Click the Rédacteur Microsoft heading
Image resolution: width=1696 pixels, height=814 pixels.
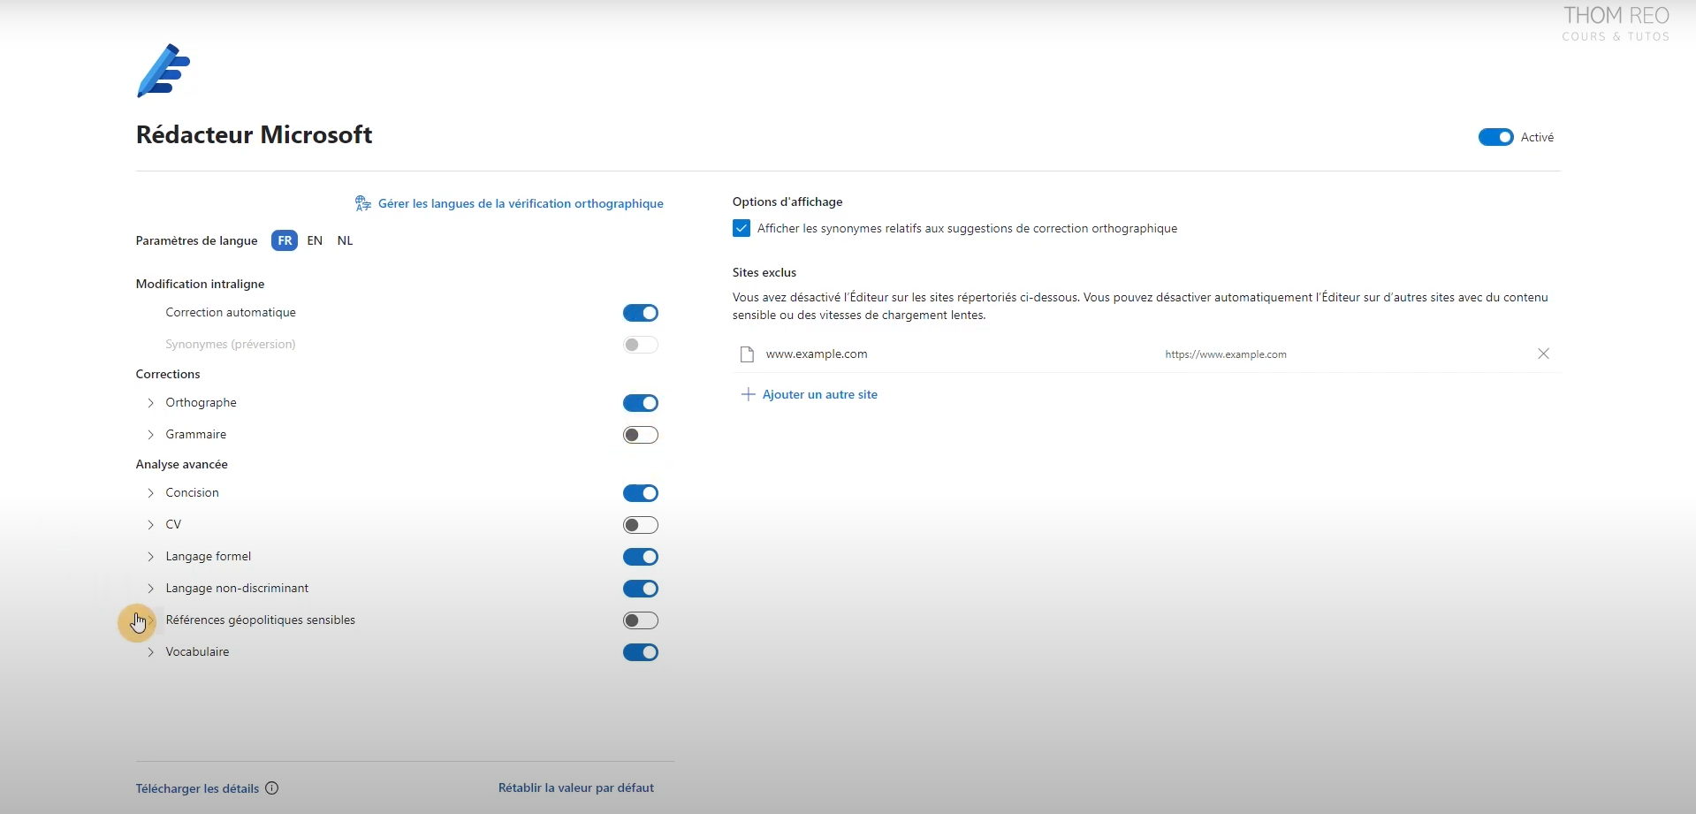[x=255, y=134]
